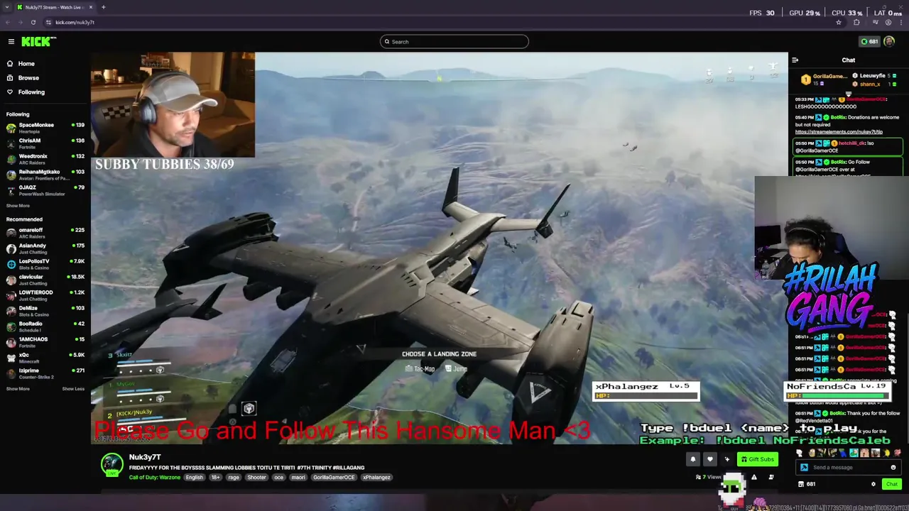Image resolution: width=909 pixels, height=511 pixels.
Task: Open the streamelements tip link in chat
Action: coord(839,132)
